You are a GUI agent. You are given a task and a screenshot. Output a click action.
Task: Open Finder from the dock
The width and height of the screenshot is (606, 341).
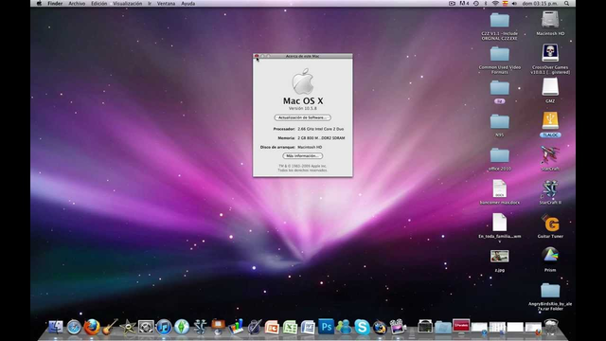[56, 327]
